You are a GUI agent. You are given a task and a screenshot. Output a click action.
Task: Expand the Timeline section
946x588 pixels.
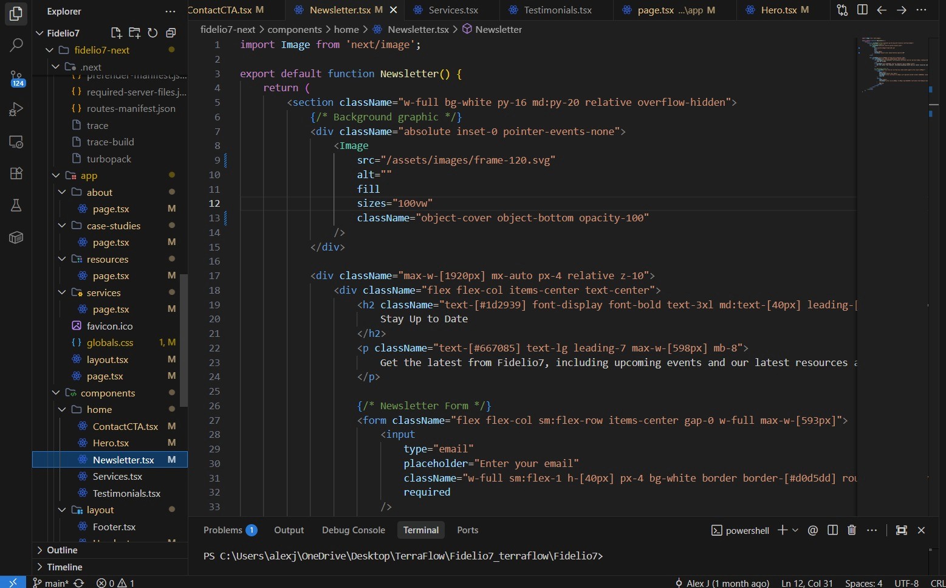tap(64, 567)
